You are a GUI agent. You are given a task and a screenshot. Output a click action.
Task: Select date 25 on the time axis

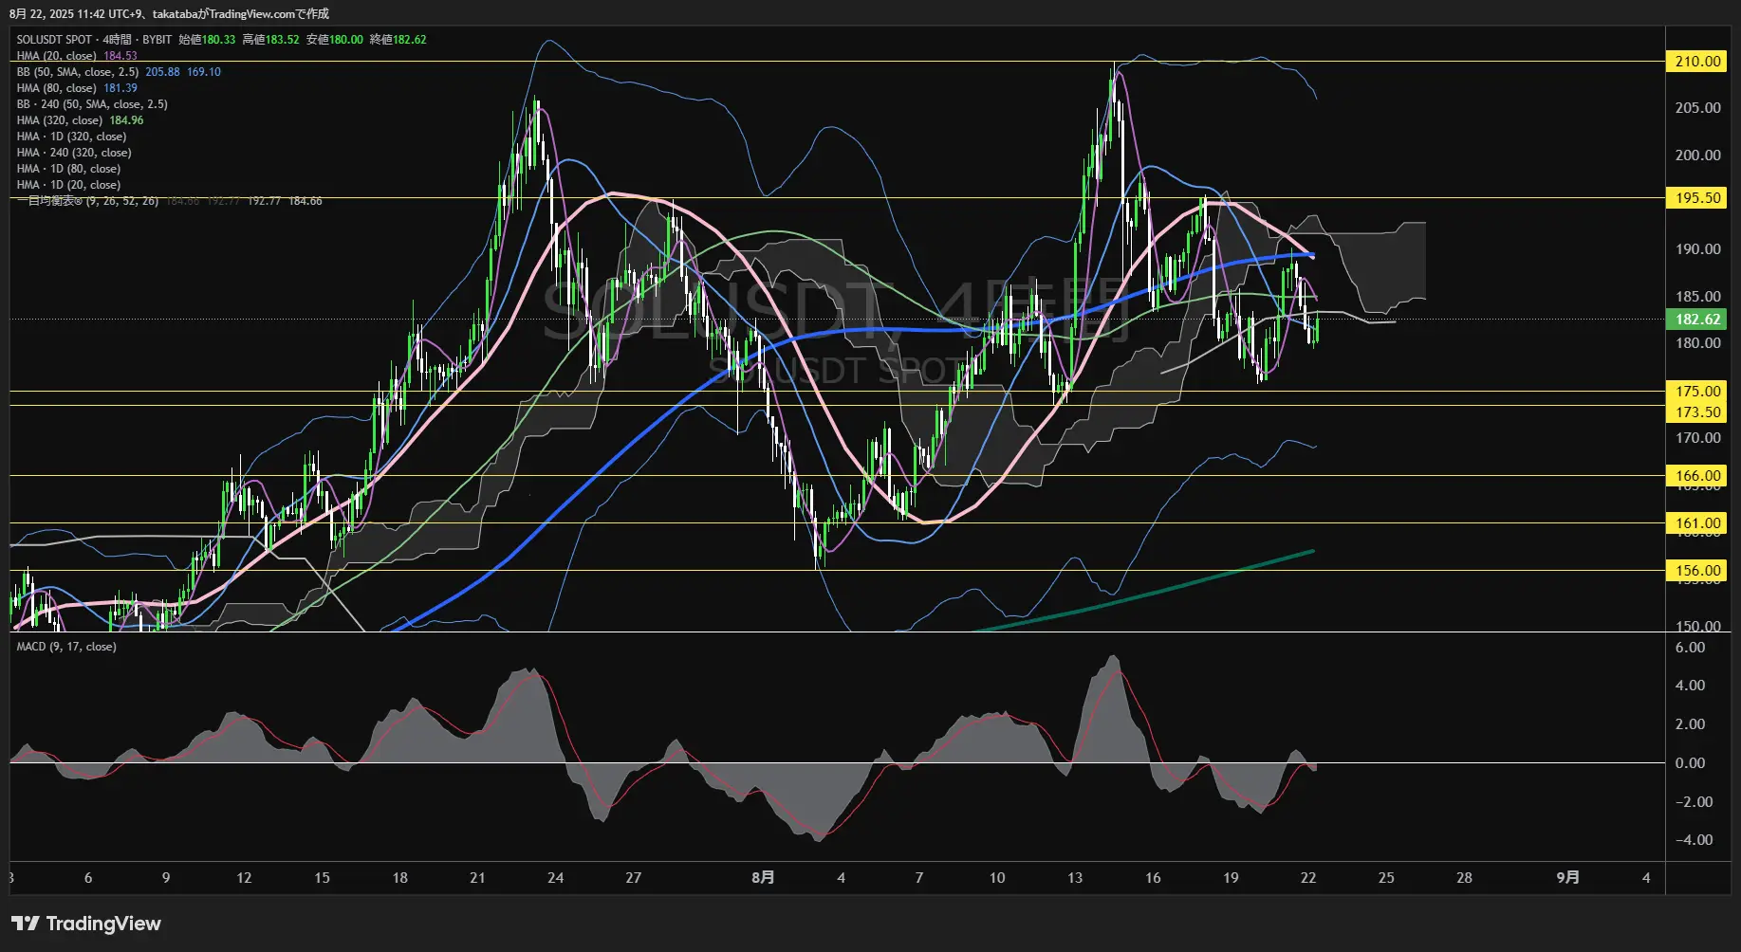(1386, 878)
